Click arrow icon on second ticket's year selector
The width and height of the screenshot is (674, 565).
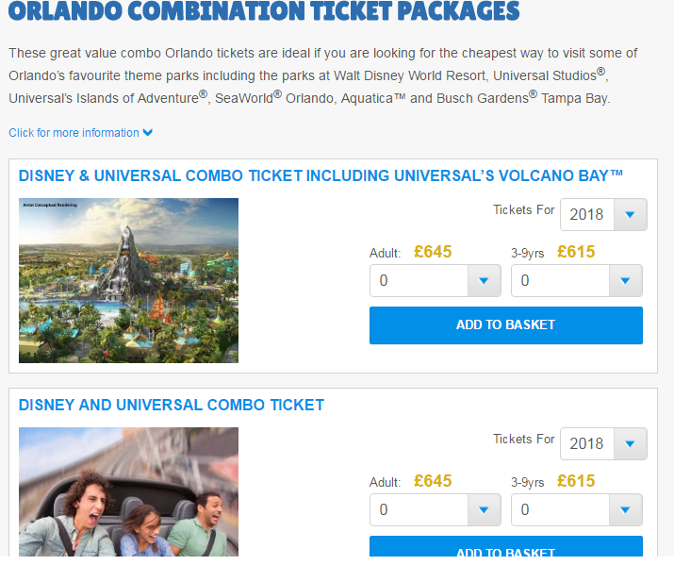pyautogui.click(x=630, y=444)
